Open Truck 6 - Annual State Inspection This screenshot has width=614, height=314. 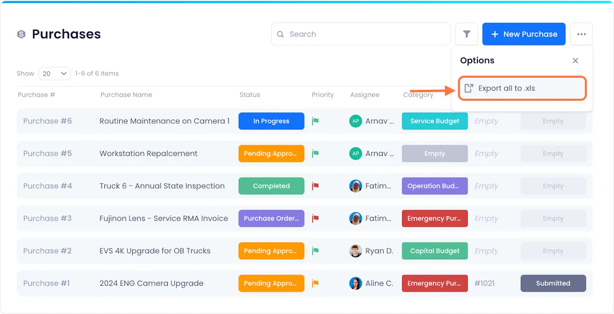(162, 186)
